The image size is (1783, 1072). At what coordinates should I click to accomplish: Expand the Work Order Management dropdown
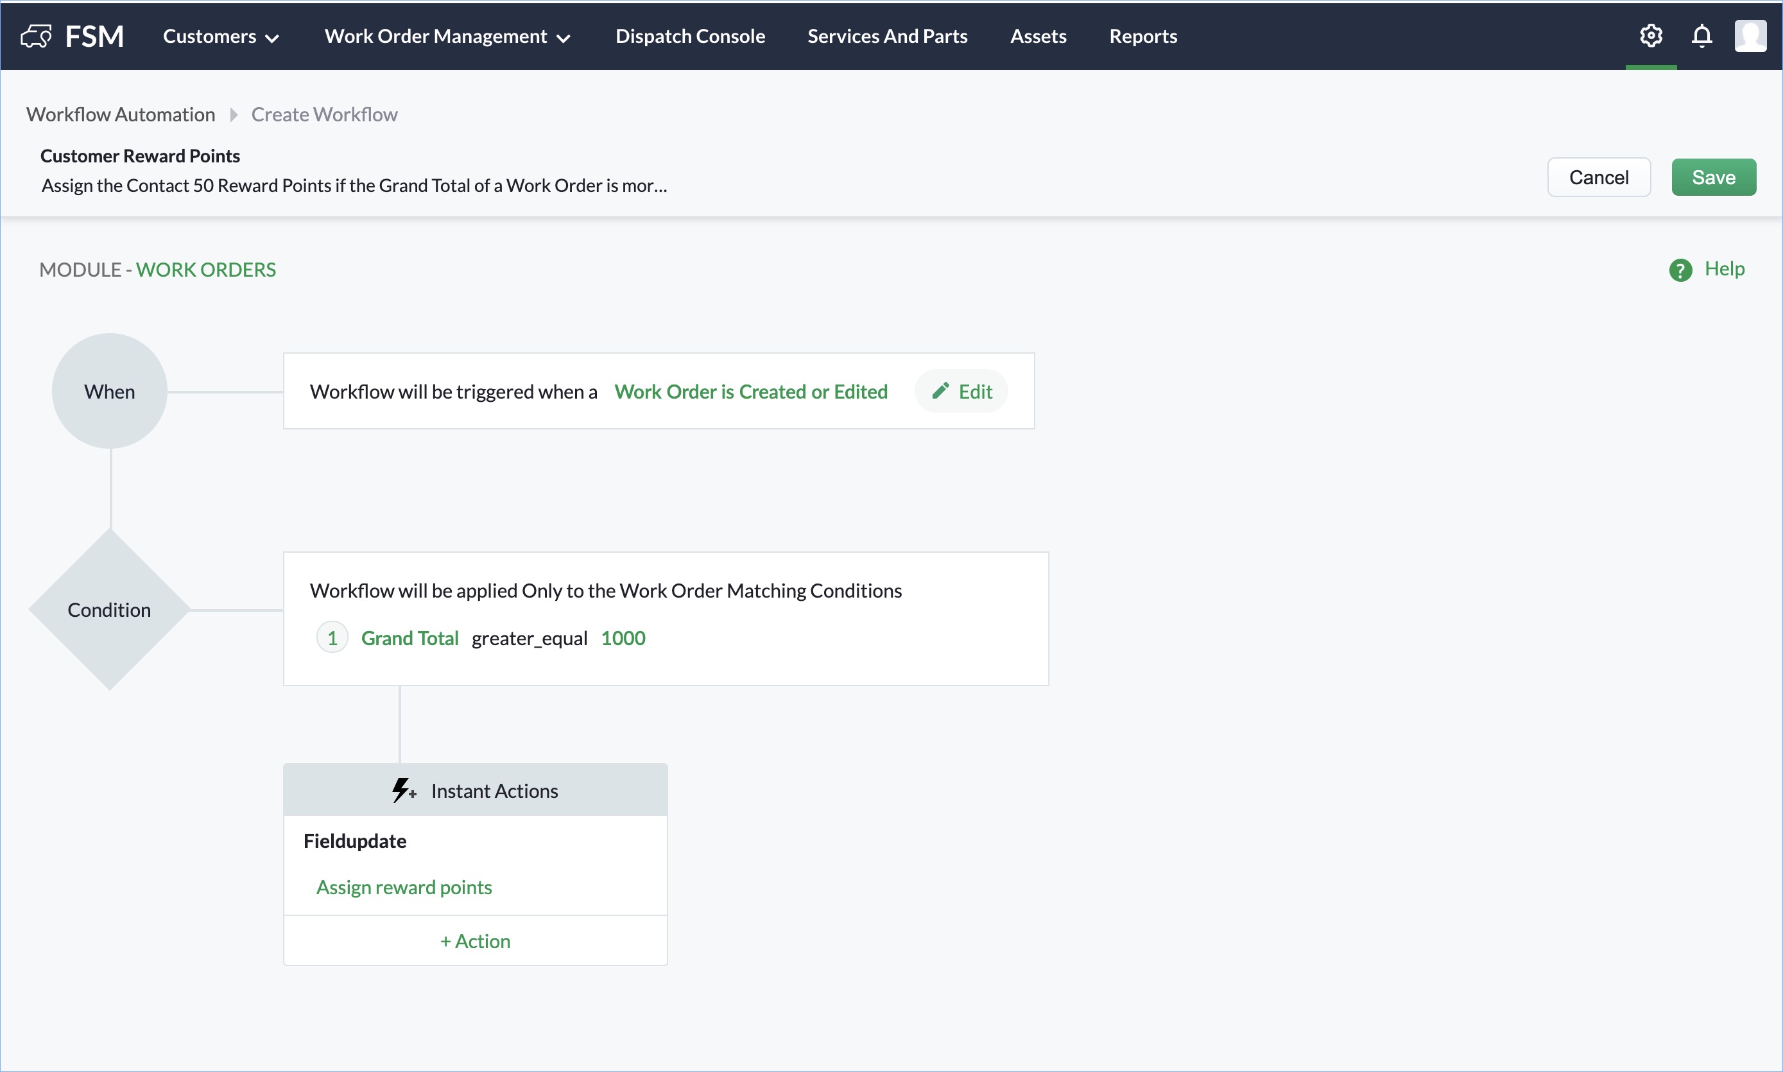click(447, 36)
